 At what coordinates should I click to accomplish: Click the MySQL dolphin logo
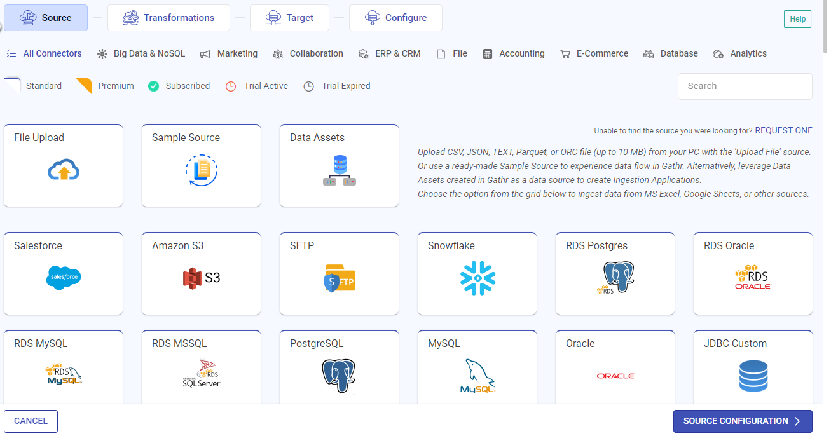477,376
